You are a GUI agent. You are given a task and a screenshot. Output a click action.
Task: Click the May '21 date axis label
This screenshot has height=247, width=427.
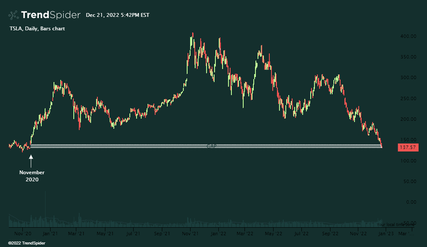click(x=105, y=234)
